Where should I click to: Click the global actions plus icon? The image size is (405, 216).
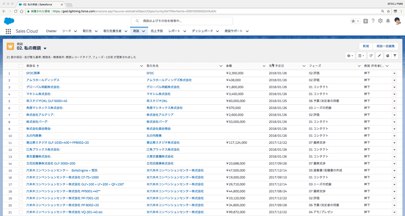point(366,21)
